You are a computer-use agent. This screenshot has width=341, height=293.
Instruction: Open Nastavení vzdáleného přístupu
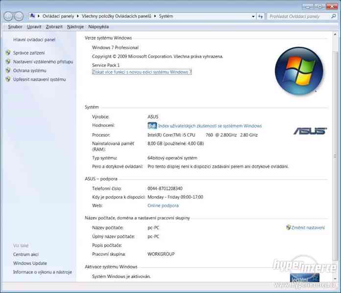point(43,62)
